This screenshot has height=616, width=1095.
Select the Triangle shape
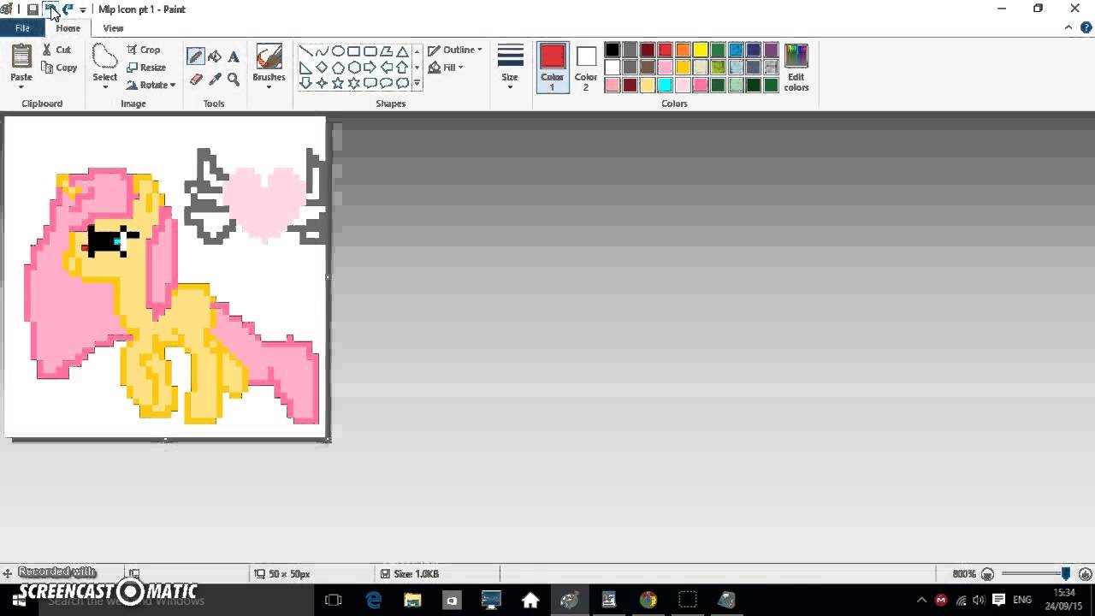coord(402,51)
